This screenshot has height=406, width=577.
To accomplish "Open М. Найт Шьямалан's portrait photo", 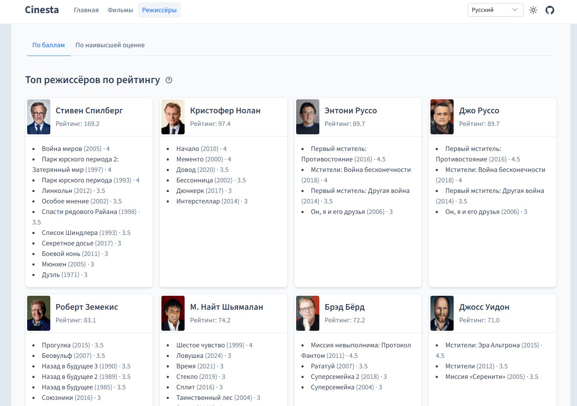I will 173,313.
